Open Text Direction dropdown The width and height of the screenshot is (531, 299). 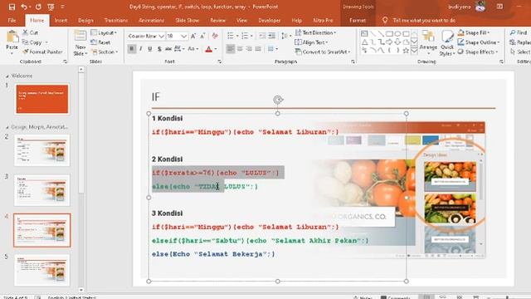coord(315,33)
